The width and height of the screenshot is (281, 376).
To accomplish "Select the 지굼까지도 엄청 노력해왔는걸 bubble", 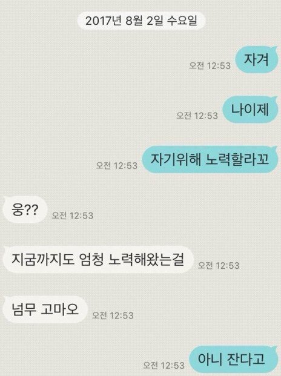I will click(x=98, y=260).
